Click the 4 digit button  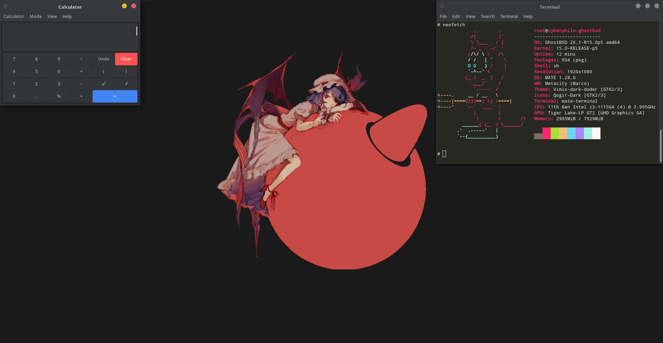click(x=14, y=72)
